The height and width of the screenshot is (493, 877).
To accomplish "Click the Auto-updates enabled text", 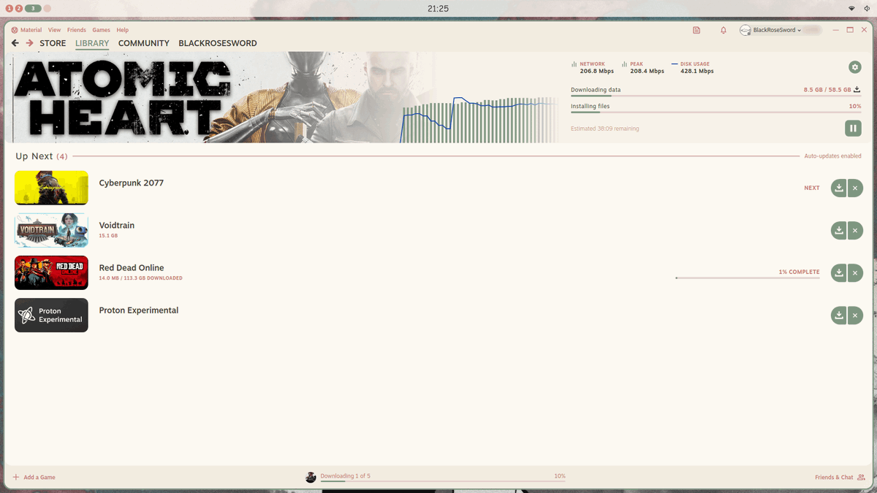I will (x=833, y=156).
